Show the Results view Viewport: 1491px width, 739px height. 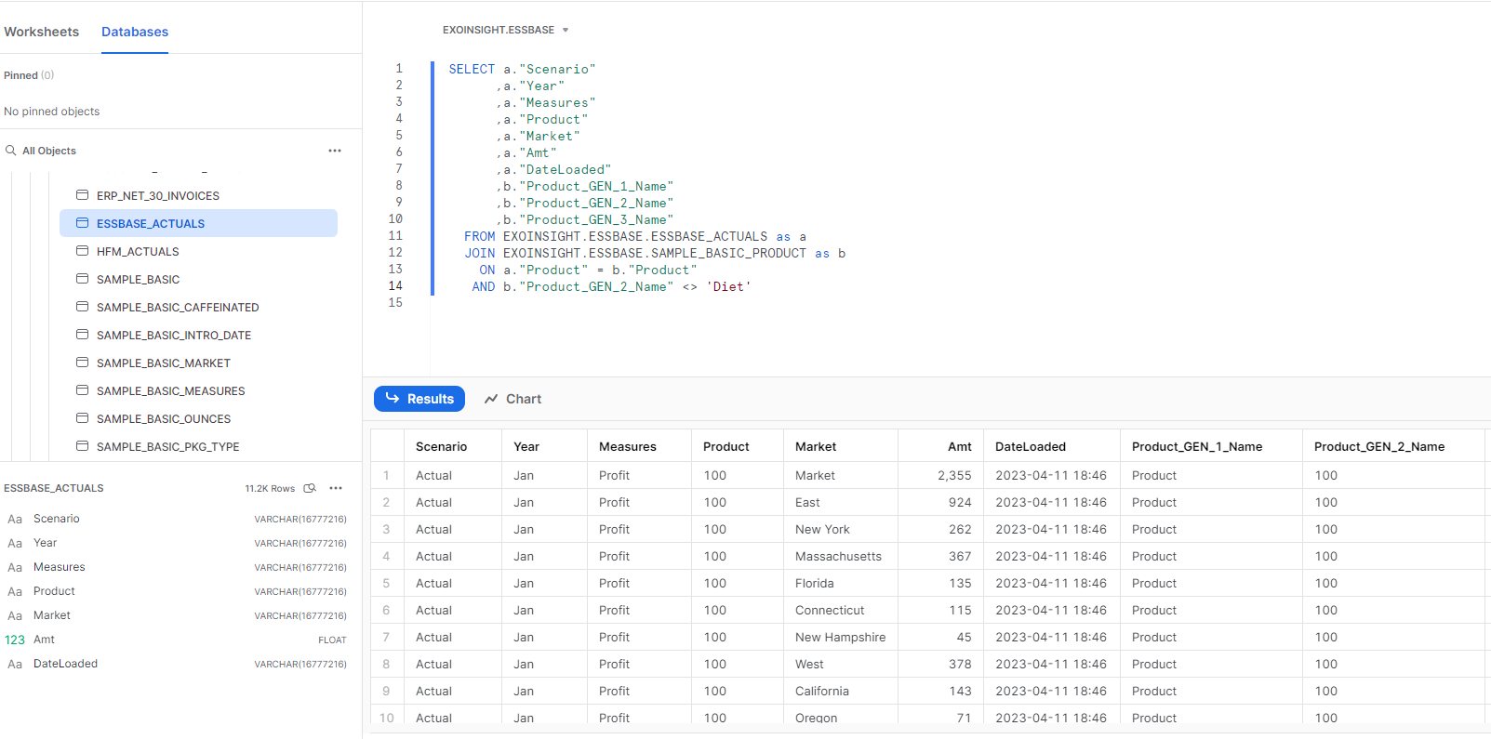point(419,399)
